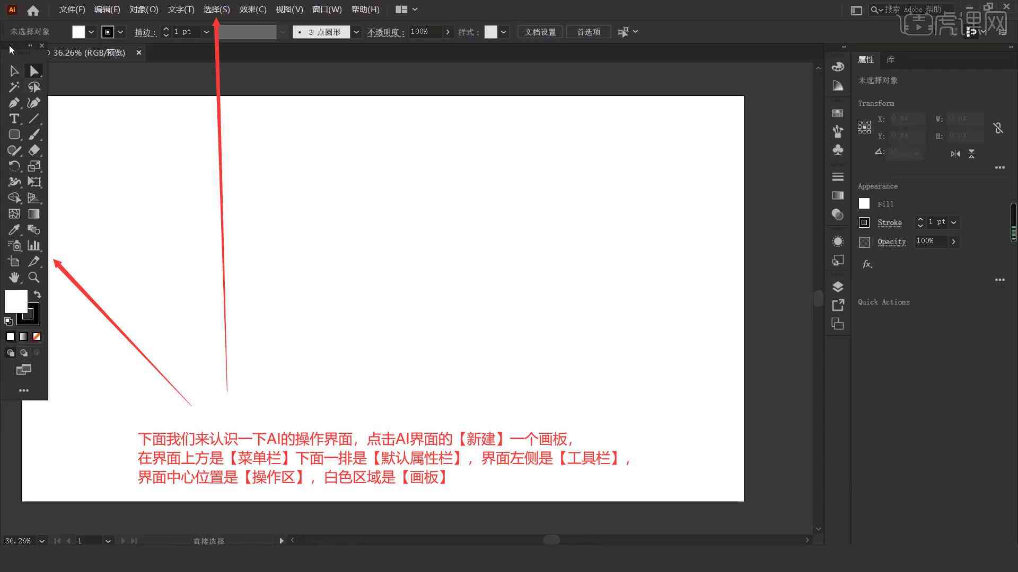Open the 视图 View menu
Image resolution: width=1018 pixels, height=572 pixels.
coord(289,9)
